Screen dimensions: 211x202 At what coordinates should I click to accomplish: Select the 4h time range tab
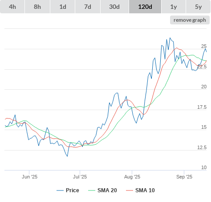(12, 7)
